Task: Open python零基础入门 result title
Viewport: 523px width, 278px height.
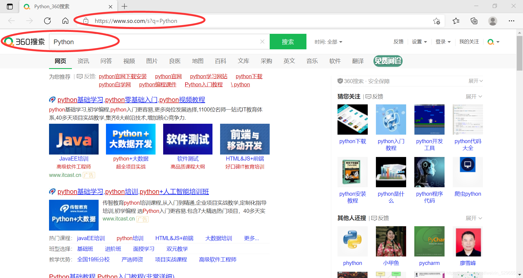Action: click(131, 100)
